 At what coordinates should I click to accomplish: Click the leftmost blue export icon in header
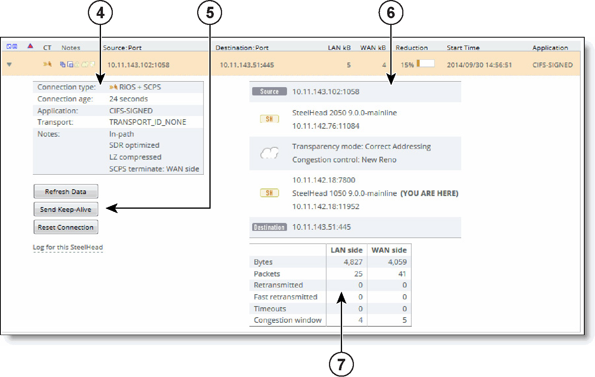click(x=9, y=46)
